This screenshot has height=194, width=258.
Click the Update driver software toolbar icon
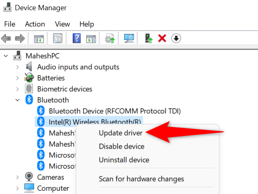(x=110, y=38)
